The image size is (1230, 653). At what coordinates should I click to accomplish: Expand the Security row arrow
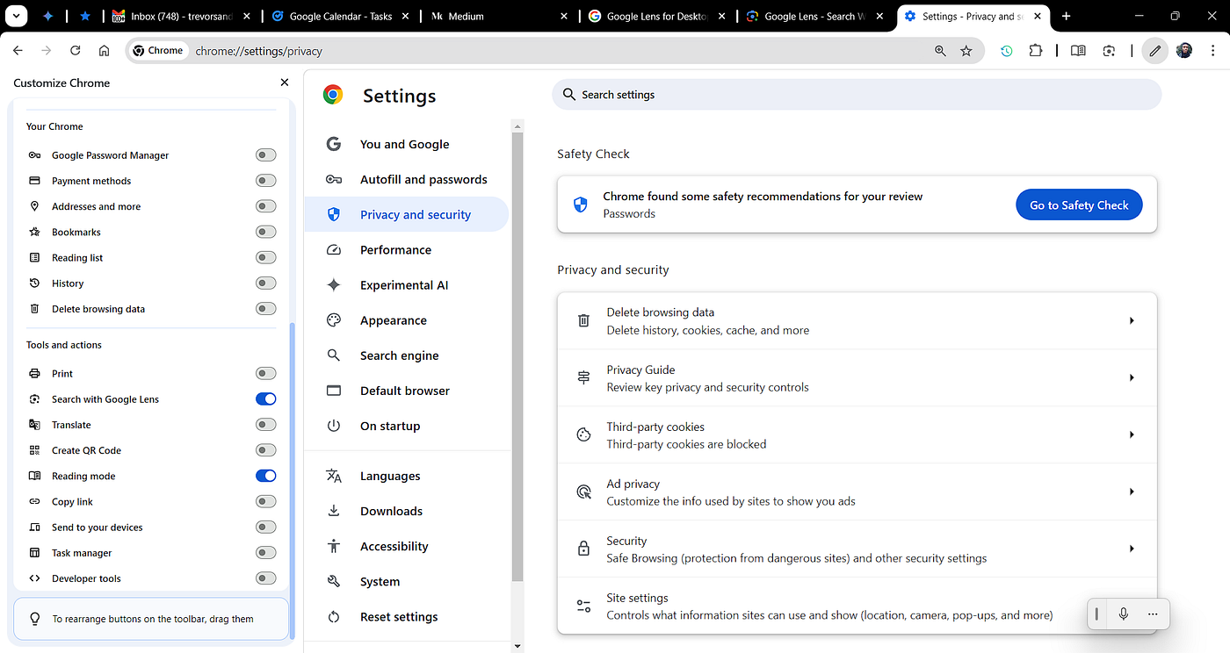[1132, 549]
